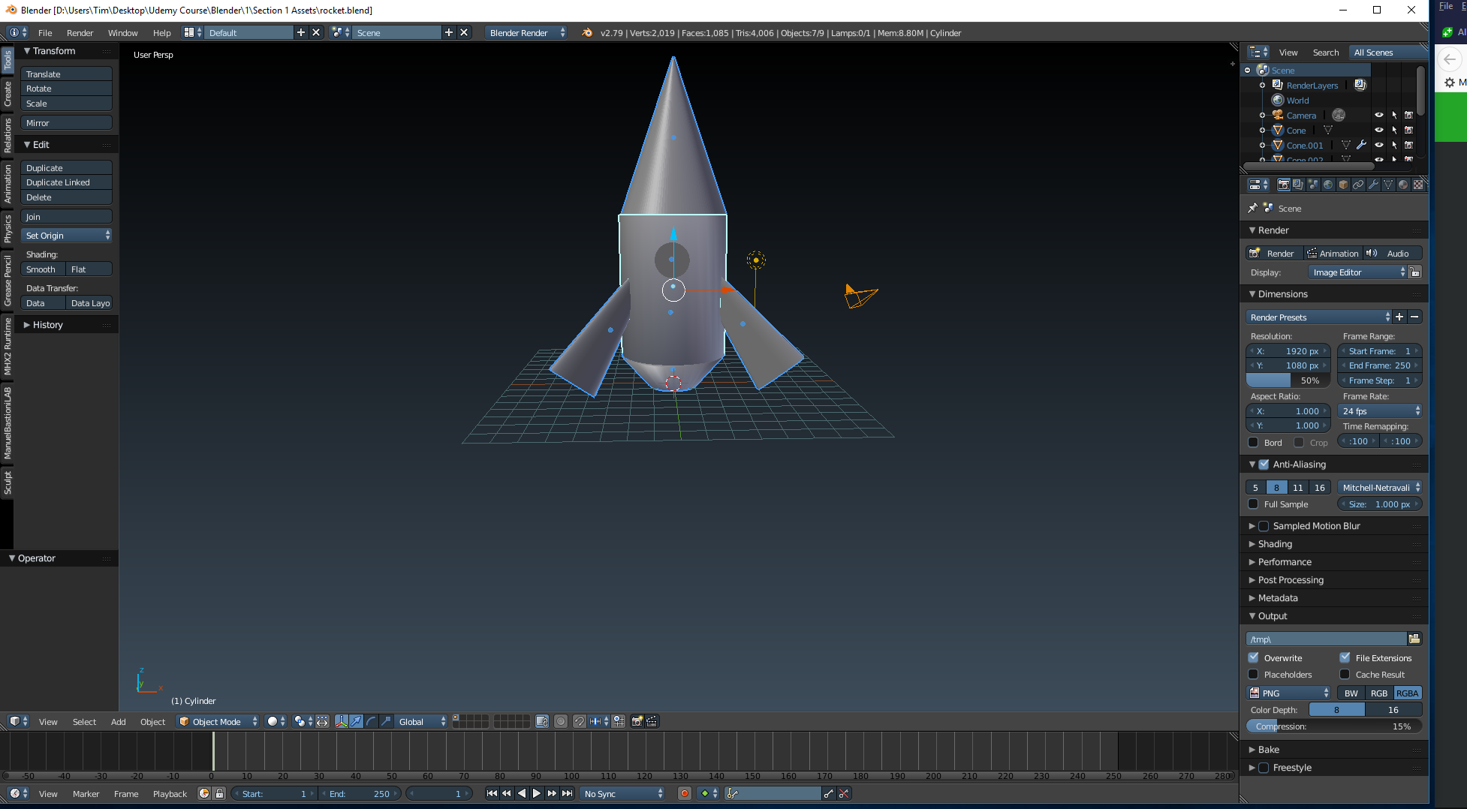The height and width of the screenshot is (809, 1467).
Task: Click the OpenGL render camera icon
Action: [x=636, y=721]
